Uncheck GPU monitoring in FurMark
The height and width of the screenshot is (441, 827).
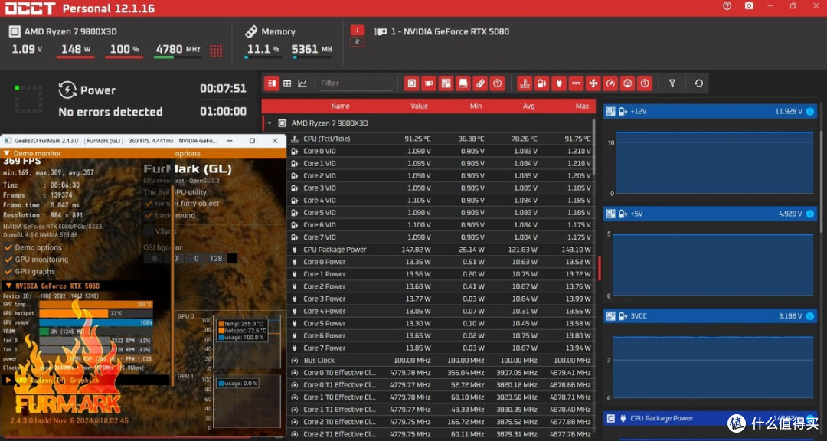pos(8,260)
